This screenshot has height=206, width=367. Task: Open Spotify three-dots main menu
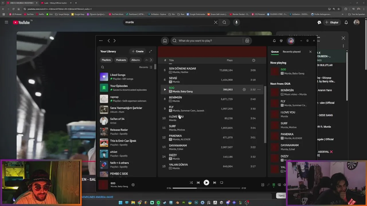pos(101,41)
